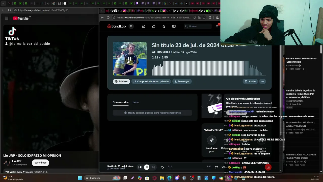Screen dimensions: 323x182
Task: Open the BandLab music note page icon
Action: click(174, 26)
